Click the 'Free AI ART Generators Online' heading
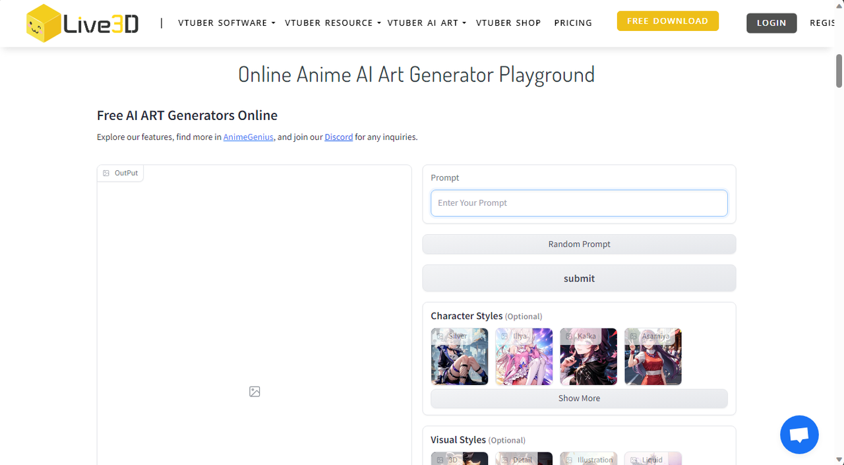Screen dimensions: 844x465 187,115
